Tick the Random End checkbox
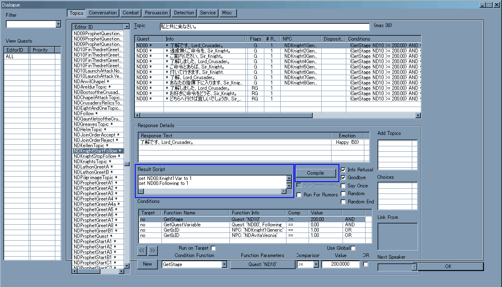Screen dimensions: 502x287 (x=343, y=202)
